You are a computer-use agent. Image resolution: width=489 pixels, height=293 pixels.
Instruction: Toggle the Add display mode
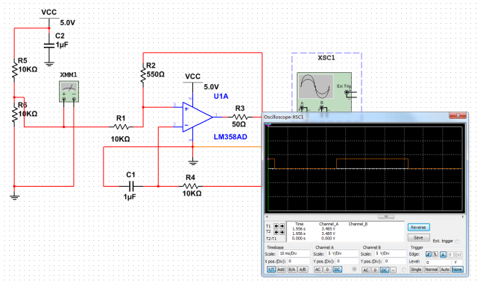[281, 269]
